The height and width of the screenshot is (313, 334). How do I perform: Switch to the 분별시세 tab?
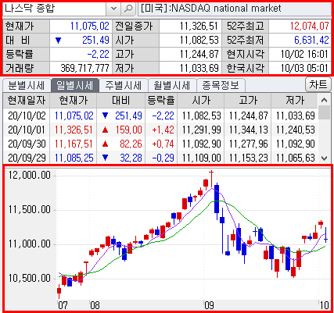[x=27, y=85]
